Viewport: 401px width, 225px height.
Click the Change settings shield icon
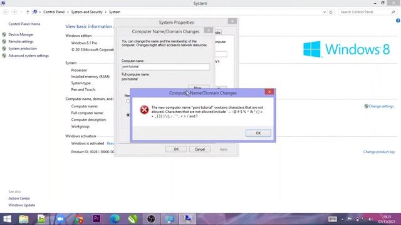tap(366, 106)
